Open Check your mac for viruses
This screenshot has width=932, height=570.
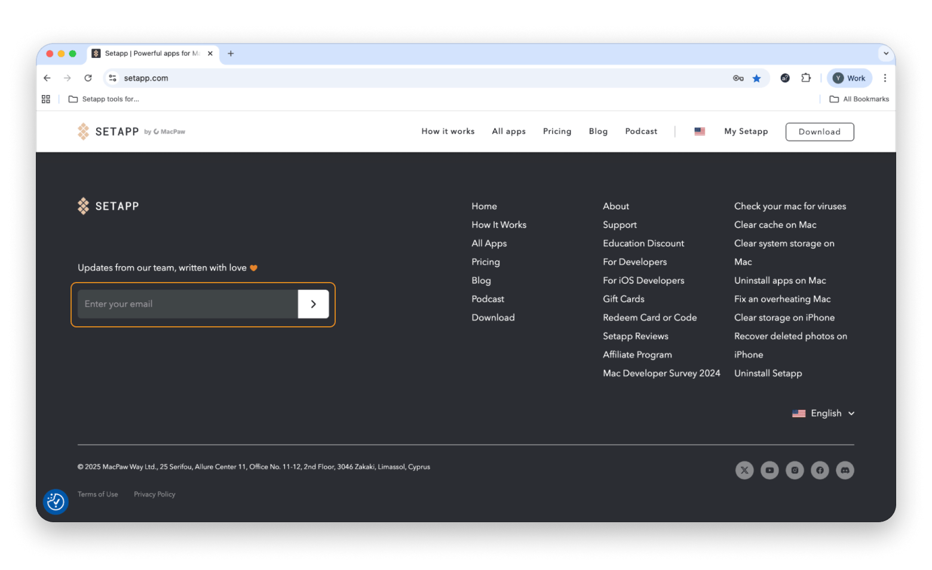click(790, 206)
